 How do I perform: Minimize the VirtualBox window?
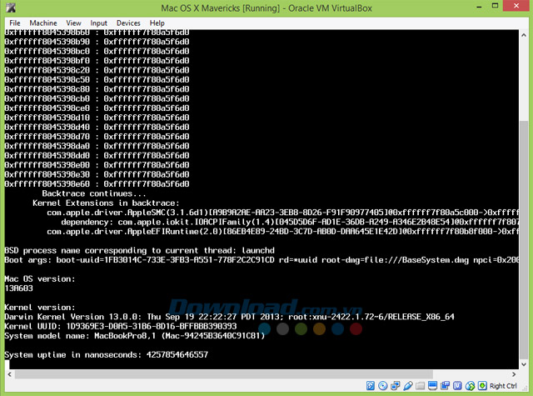(x=480, y=7)
